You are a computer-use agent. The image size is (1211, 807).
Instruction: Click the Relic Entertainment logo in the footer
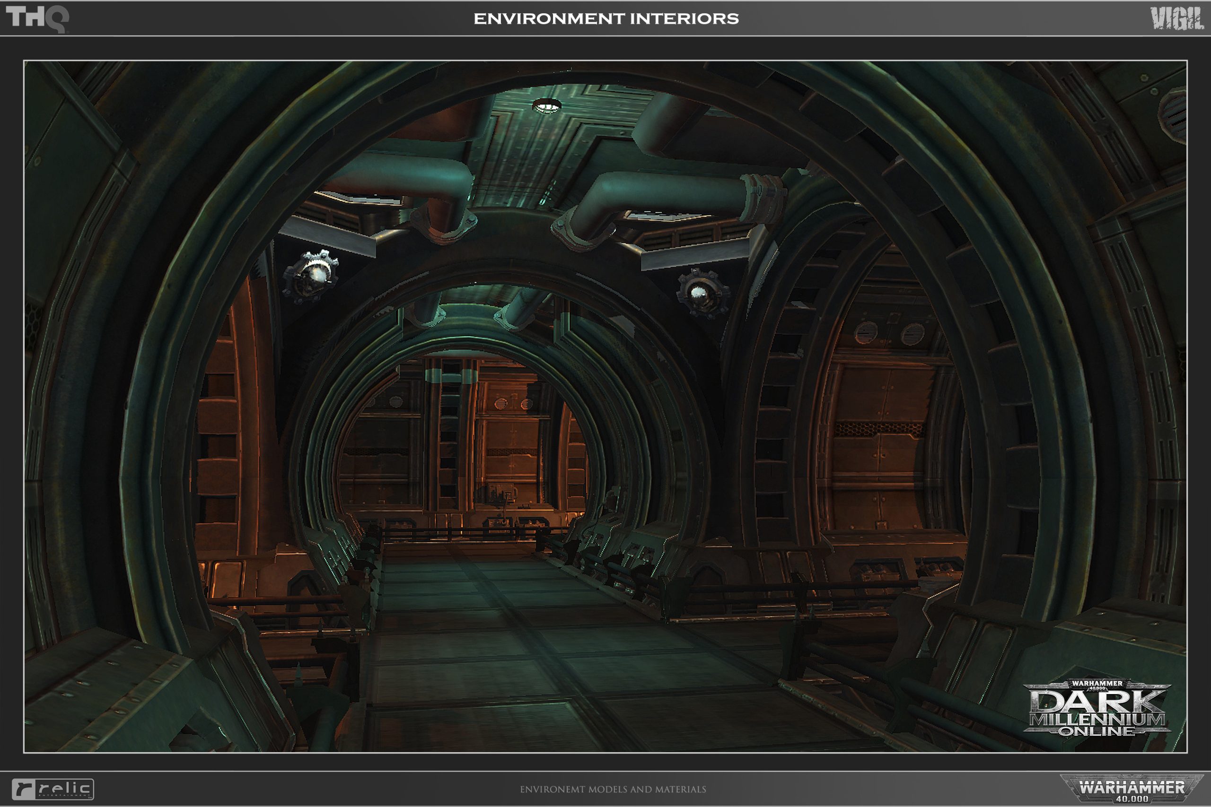click(53, 789)
